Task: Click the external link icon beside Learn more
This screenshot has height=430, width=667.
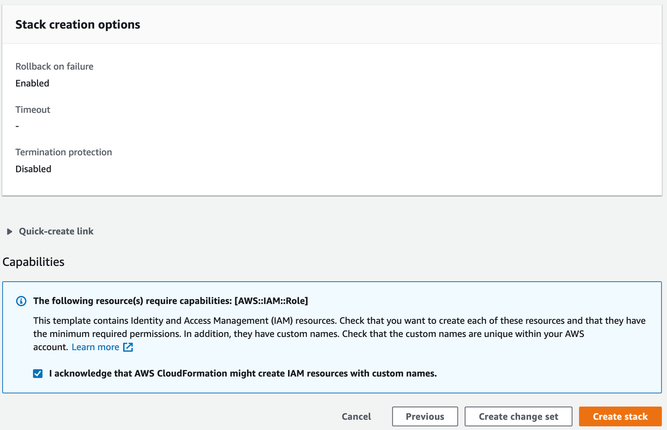Action: click(128, 347)
